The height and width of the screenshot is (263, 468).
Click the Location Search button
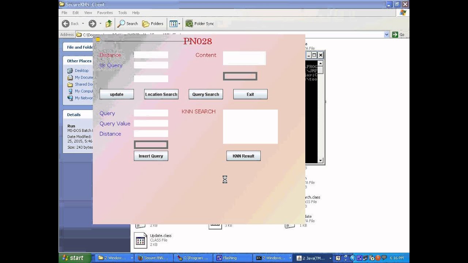click(161, 94)
